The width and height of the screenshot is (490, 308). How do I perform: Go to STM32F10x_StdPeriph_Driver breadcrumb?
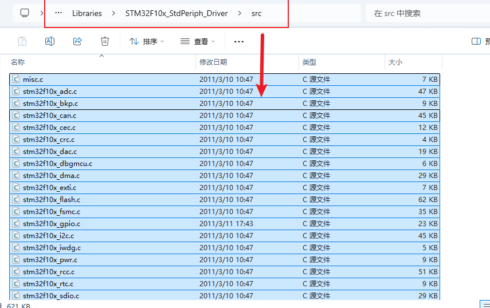[177, 13]
